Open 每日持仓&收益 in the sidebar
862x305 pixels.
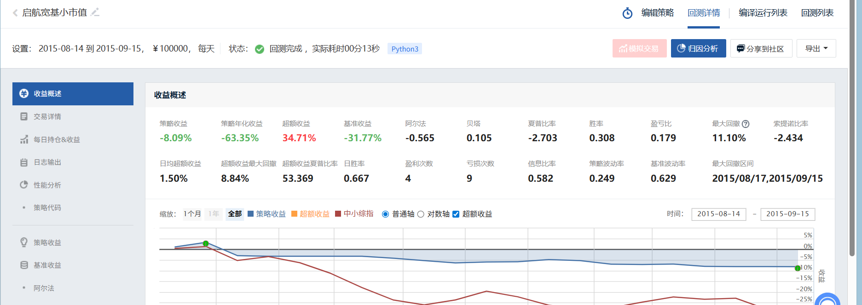56,139
